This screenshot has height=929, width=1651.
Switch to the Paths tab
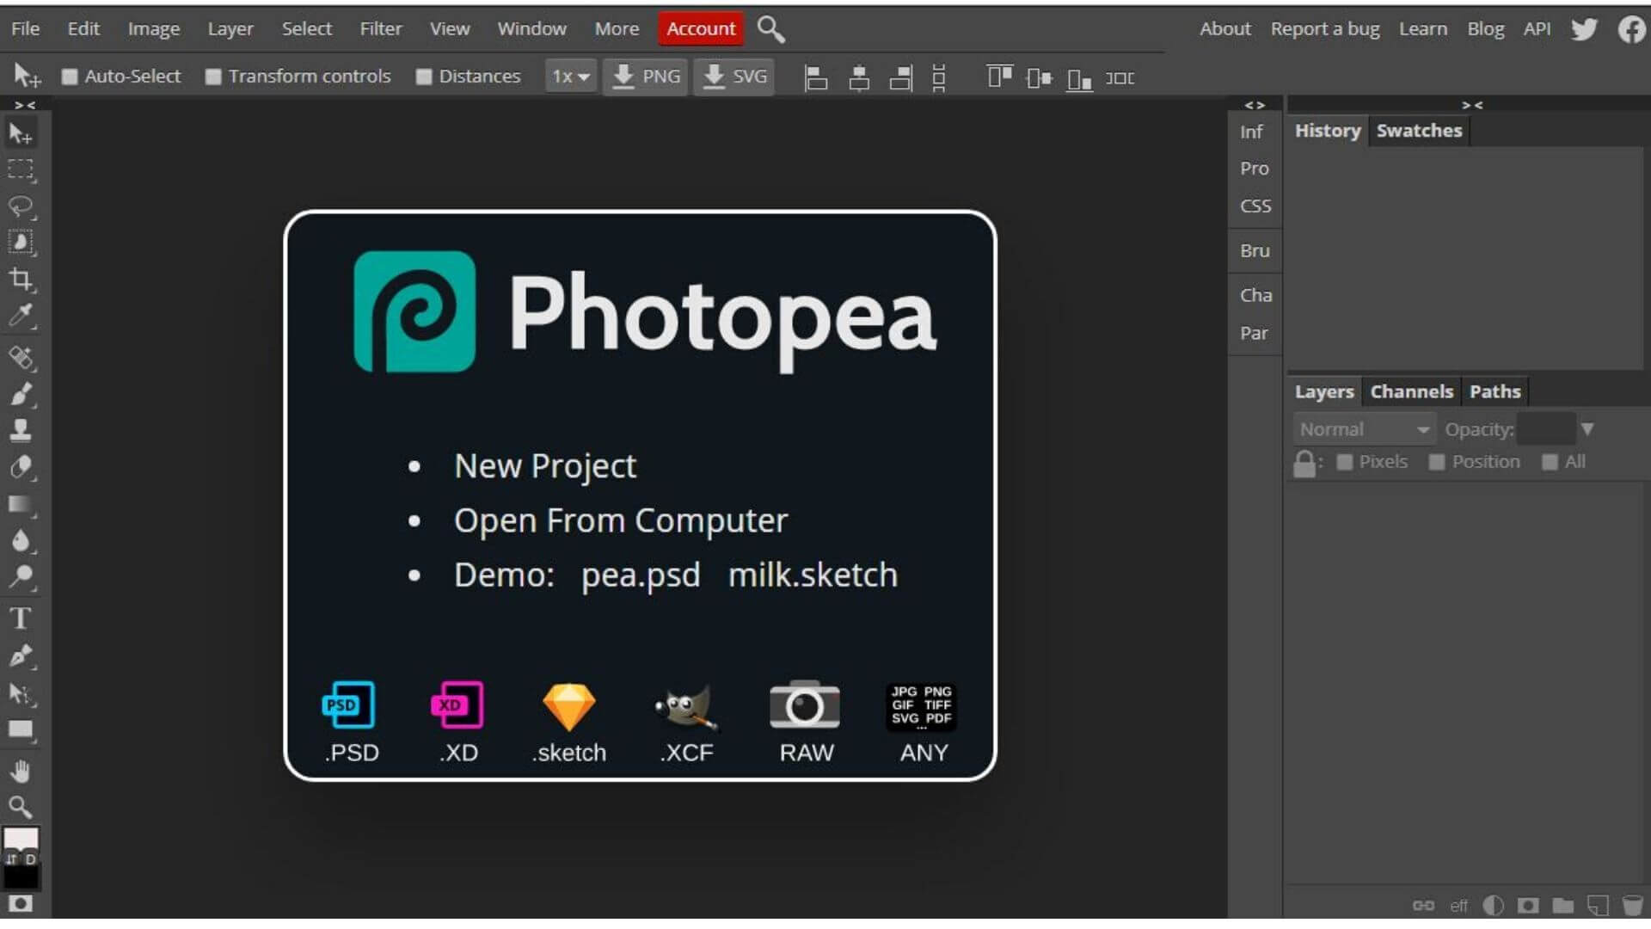pyautogui.click(x=1495, y=392)
